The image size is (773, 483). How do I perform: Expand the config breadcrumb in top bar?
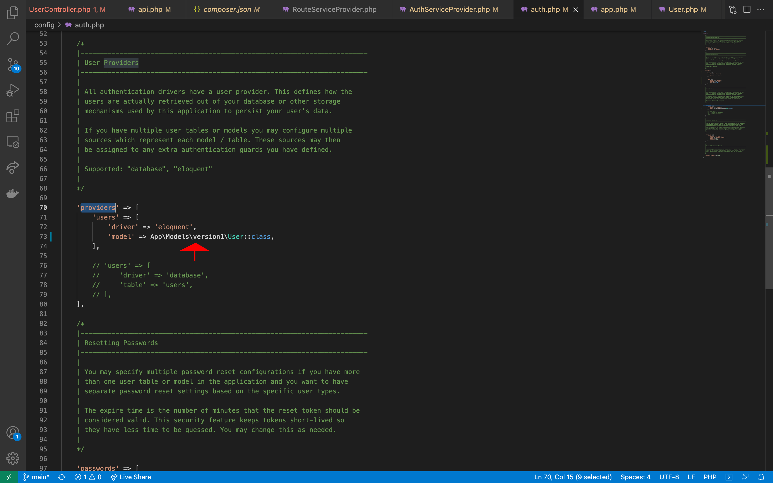click(44, 24)
